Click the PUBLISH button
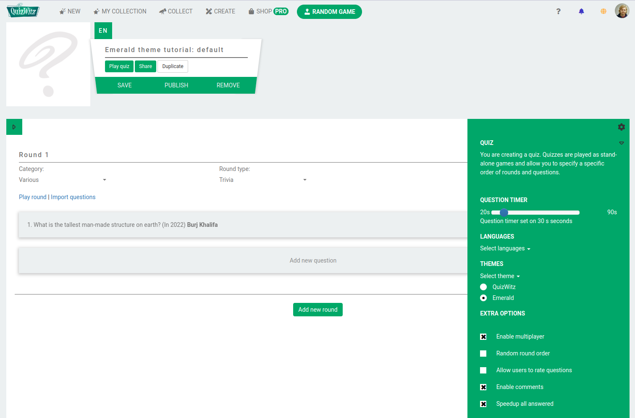Viewport: 635px width, 418px height. 176,85
